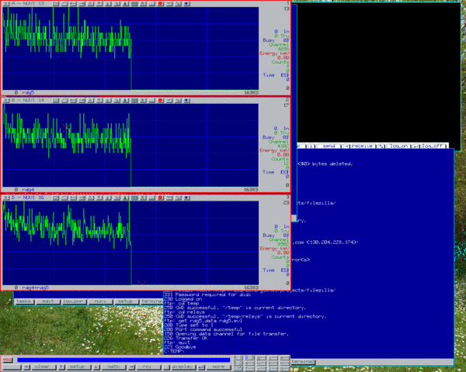The image size is (466, 372).
Task: Click the math button in the bottom bar
Action: [113, 367]
